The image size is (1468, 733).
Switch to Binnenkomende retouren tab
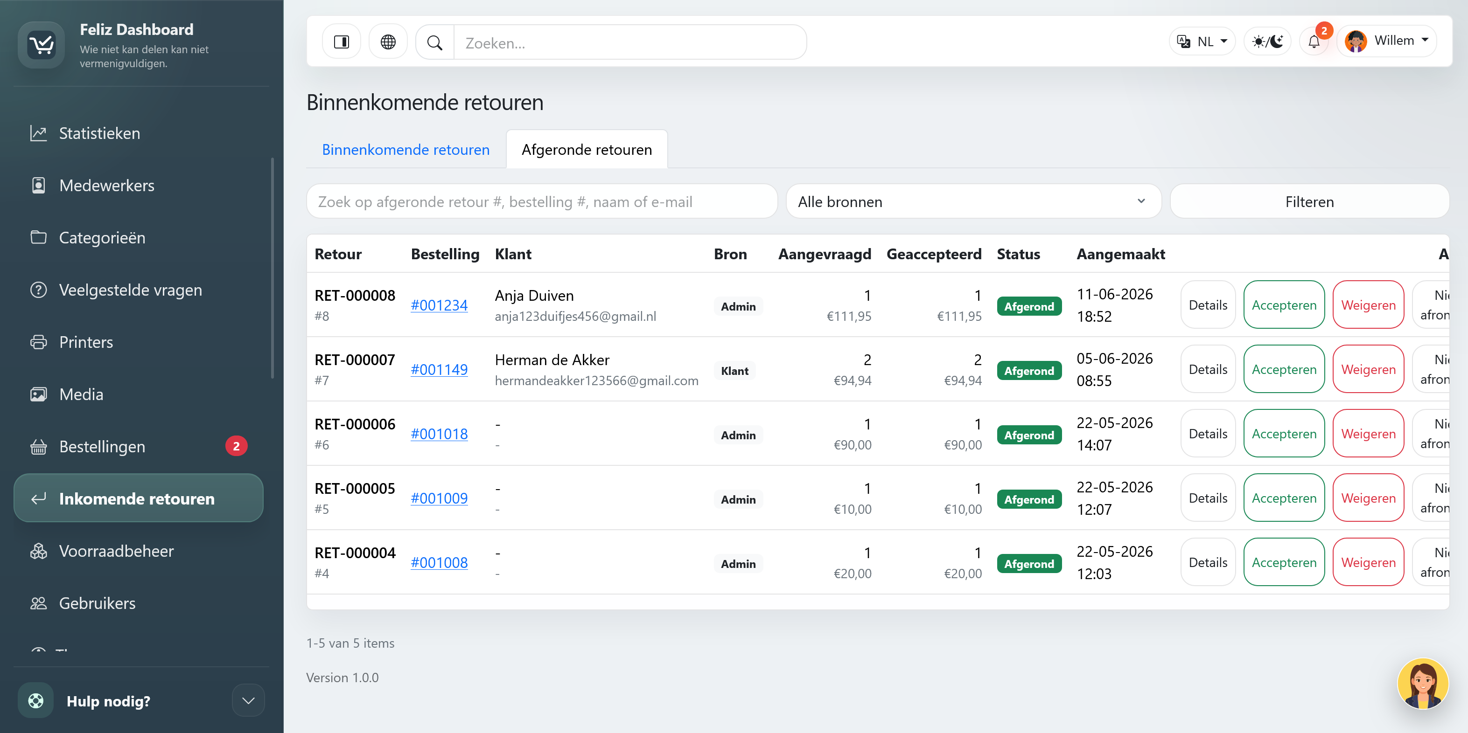tap(405, 150)
